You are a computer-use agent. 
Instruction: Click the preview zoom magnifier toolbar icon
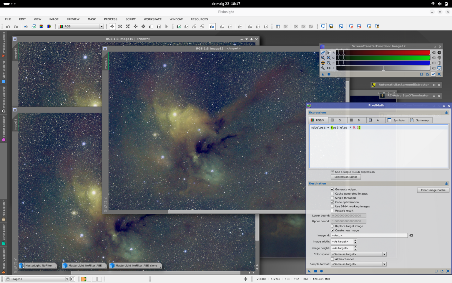coord(212,27)
